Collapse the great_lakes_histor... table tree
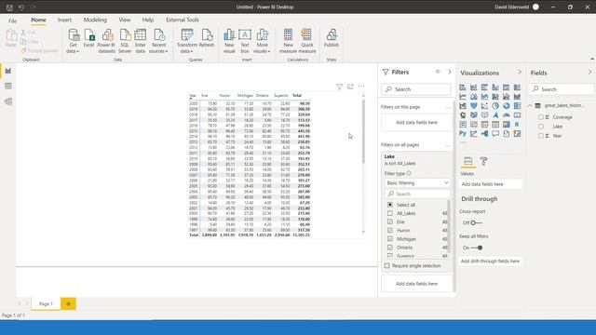The width and height of the screenshot is (596, 335). [531, 105]
